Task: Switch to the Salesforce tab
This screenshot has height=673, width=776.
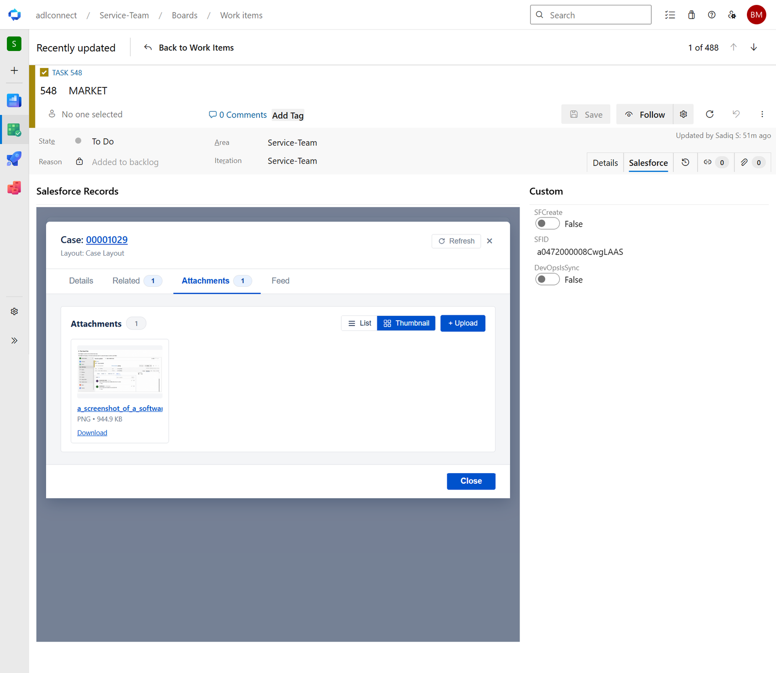Action: (x=648, y=163)
